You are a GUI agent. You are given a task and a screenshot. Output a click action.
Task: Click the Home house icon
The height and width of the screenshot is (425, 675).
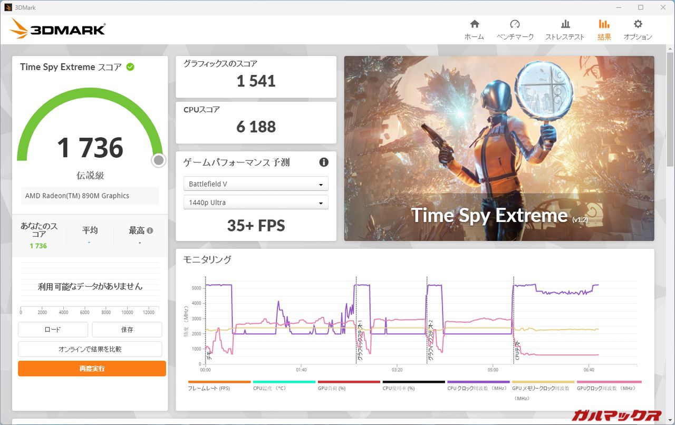(x=474, y=24)
